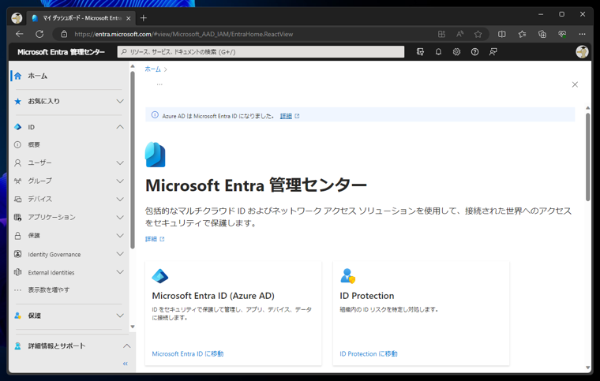Click the グループ icon in sidebar

click(17, 181)
